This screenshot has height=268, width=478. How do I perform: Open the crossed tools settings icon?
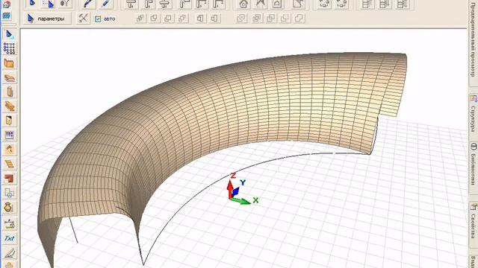(x=83, y=18)
